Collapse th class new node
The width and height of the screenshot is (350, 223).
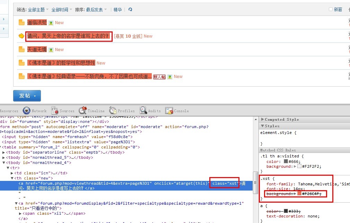click(12, 178)
